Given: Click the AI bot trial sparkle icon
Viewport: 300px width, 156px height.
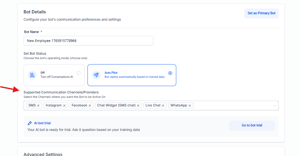Looking at the screenshot, I should (30, 123).
